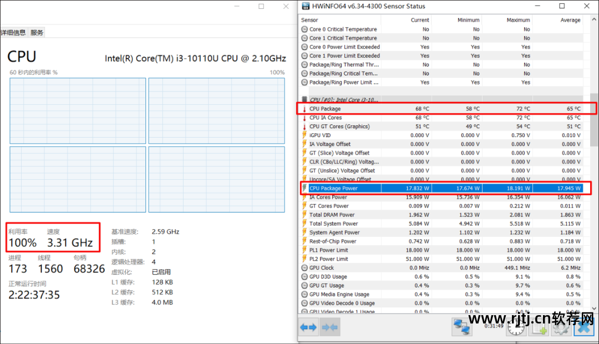Image resolution: width=599 pixels, height=344 pixels.
Task: Click the circle icon beside GPU Media Engine Usage
Action: click(304, 294)
